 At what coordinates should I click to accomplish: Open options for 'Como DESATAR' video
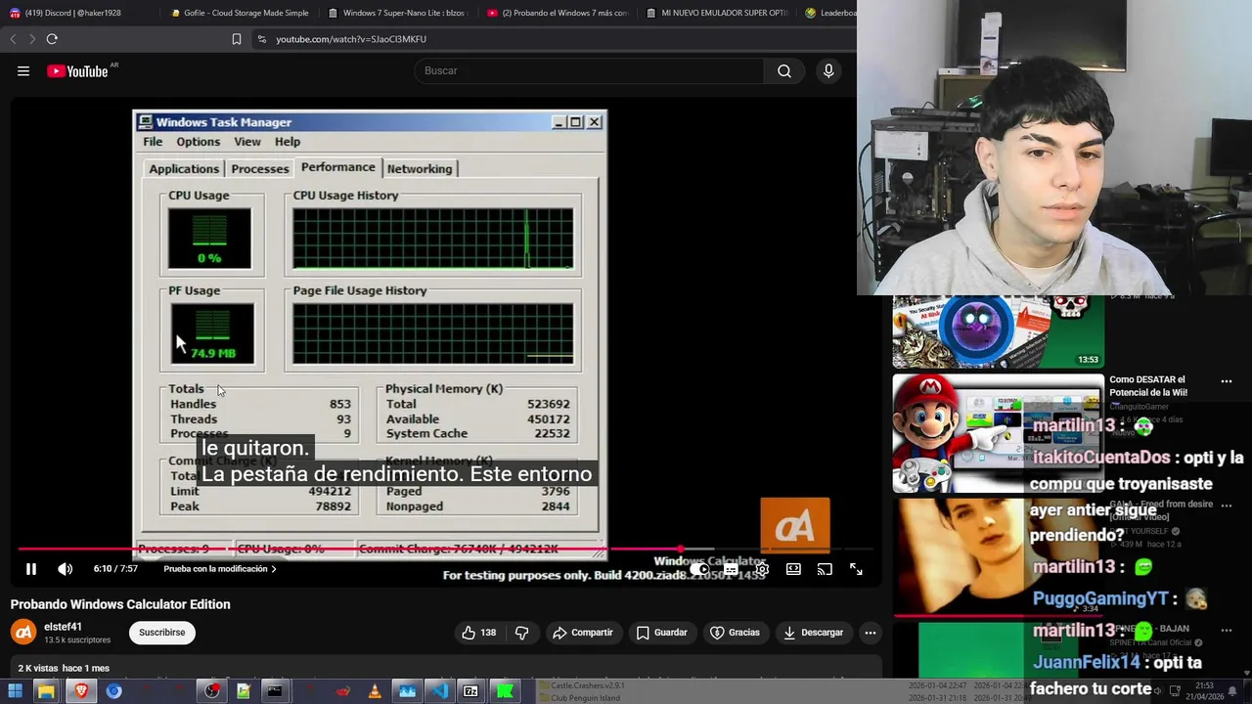(1227, 381)
